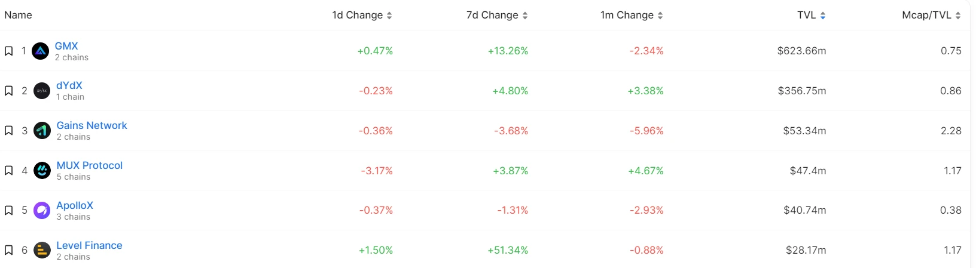This screenshot has height=268, width=976.
Task: Click the Gains Network logo icon
Action: (x=42, y=131)
